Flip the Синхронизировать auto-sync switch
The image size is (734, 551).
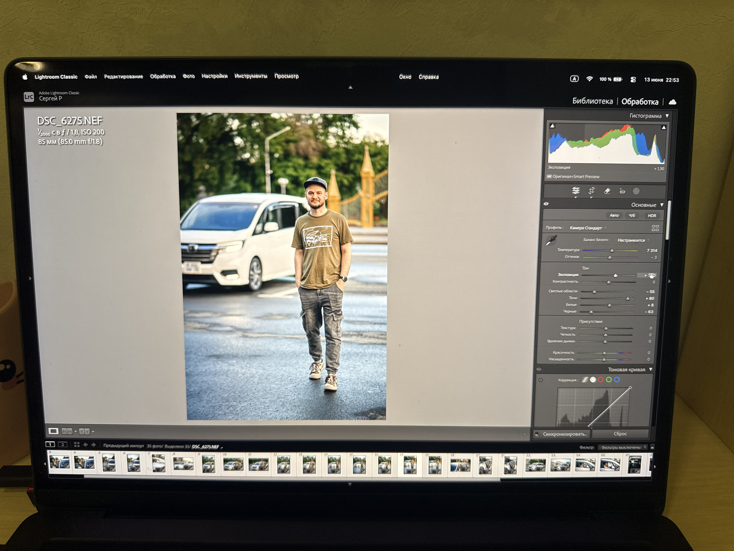click(537, 434)
